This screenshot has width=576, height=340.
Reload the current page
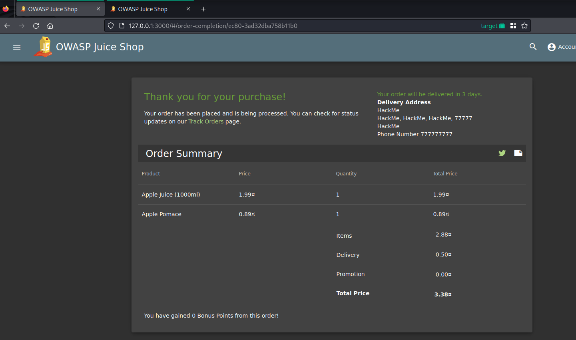coord(36,26)
